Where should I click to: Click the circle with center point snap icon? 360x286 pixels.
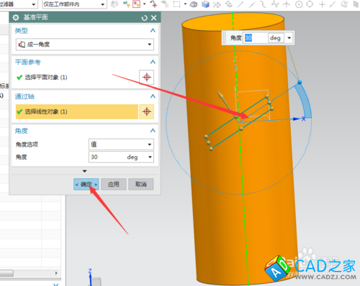(x=299, y=4)
